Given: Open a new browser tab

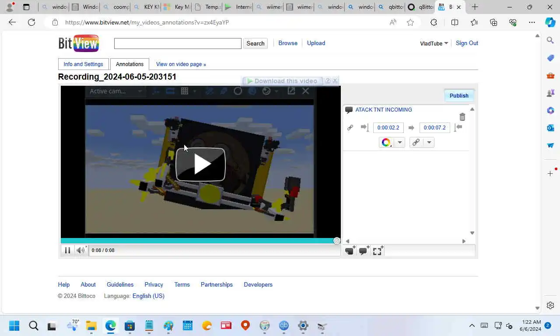Looking at the screenshot, I should (475, 7).
